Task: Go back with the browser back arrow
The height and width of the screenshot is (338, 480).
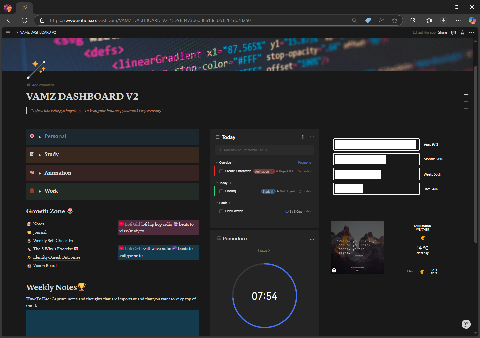Action: point(10,20)
